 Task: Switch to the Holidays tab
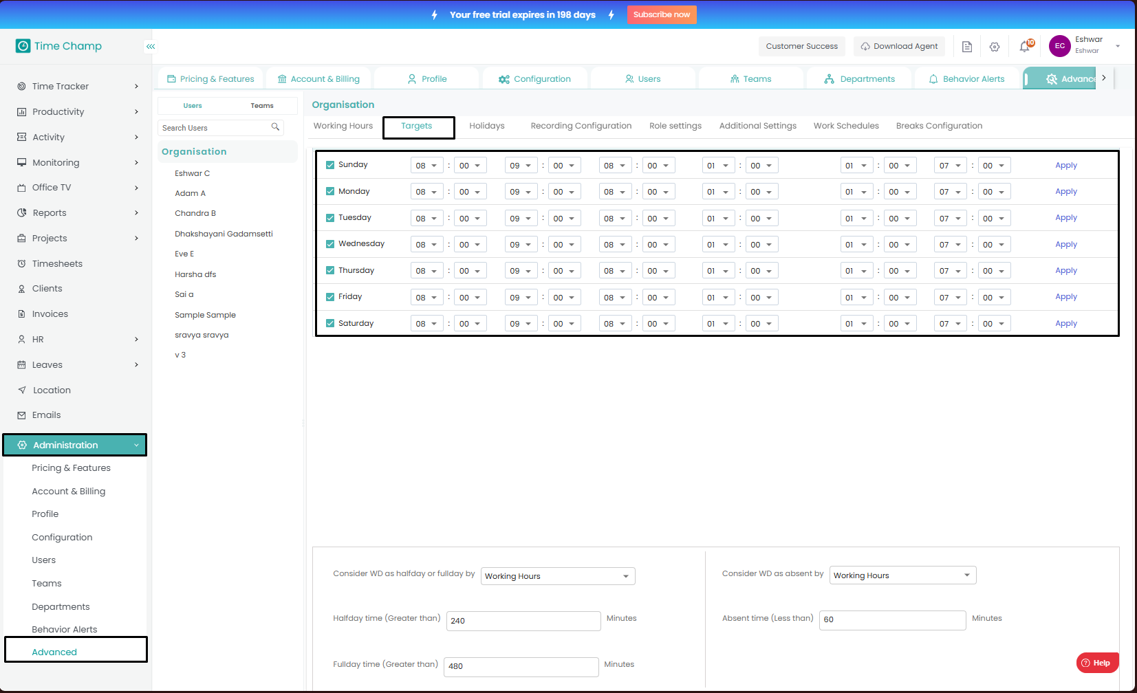pyautogui.click(x=486, y=126)
